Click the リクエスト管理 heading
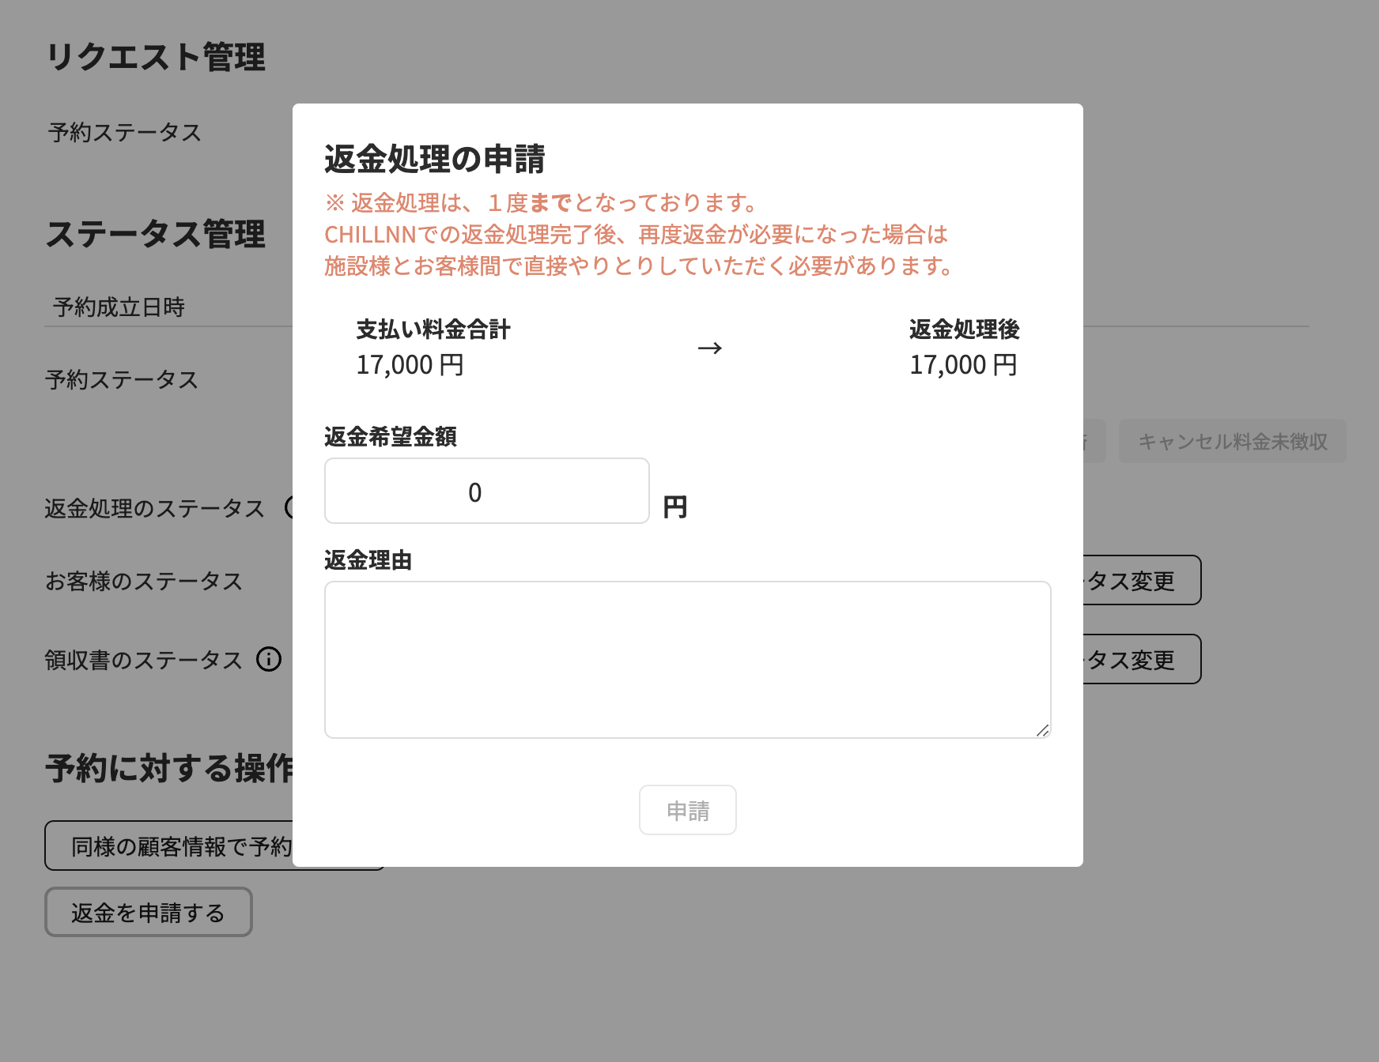This screenshot has width=1379, height=1062. 157,55
